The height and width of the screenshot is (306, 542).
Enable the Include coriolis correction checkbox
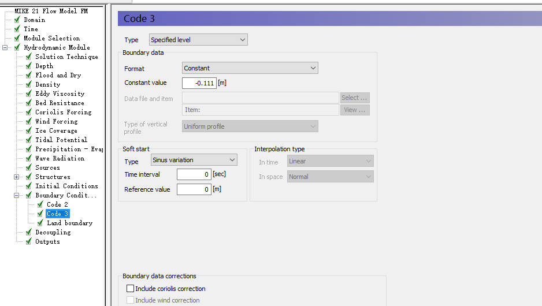130,289
